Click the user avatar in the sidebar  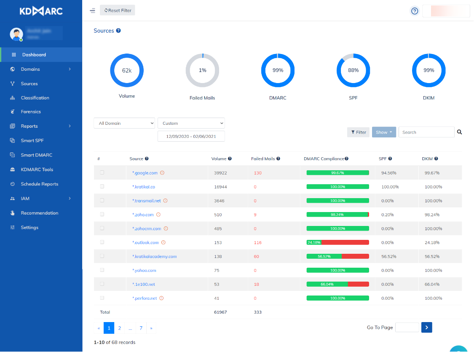[16, 34]
